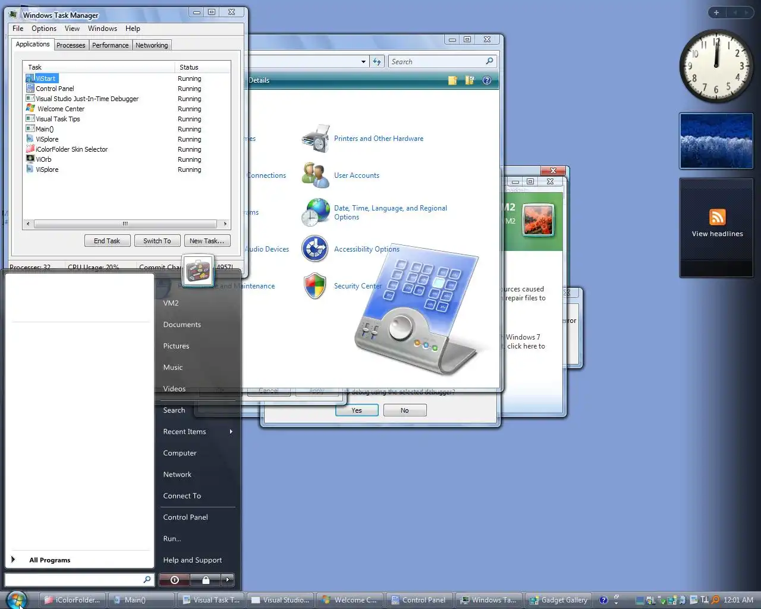Open Control Panel from Start menu
Image resolution: width=761 pixels, height=609 pixels.
click(185, 517)
